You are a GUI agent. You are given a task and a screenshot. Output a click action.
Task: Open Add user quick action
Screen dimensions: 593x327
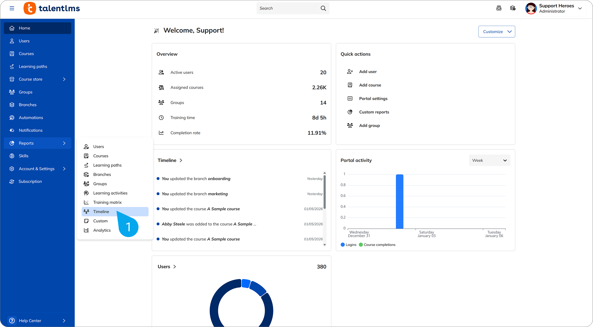point(368,72)
